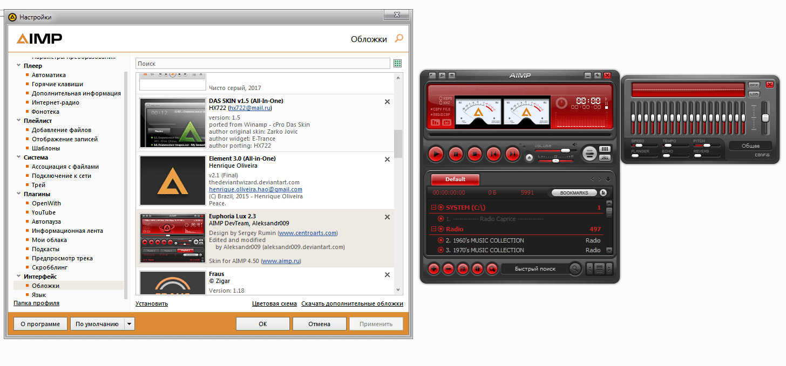The height and width of the screenshot is (366, 786).
Task: Open the Скробблинг plugin settings
Action: pos(50,267)
